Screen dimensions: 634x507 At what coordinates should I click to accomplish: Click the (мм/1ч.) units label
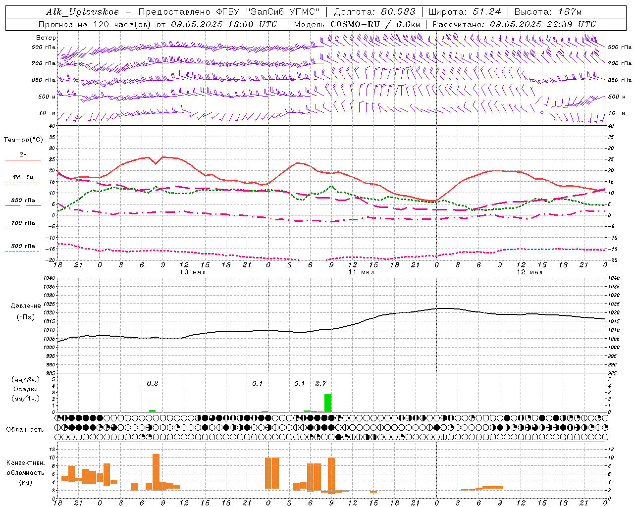pyautogui.click(x=25, y=399)
